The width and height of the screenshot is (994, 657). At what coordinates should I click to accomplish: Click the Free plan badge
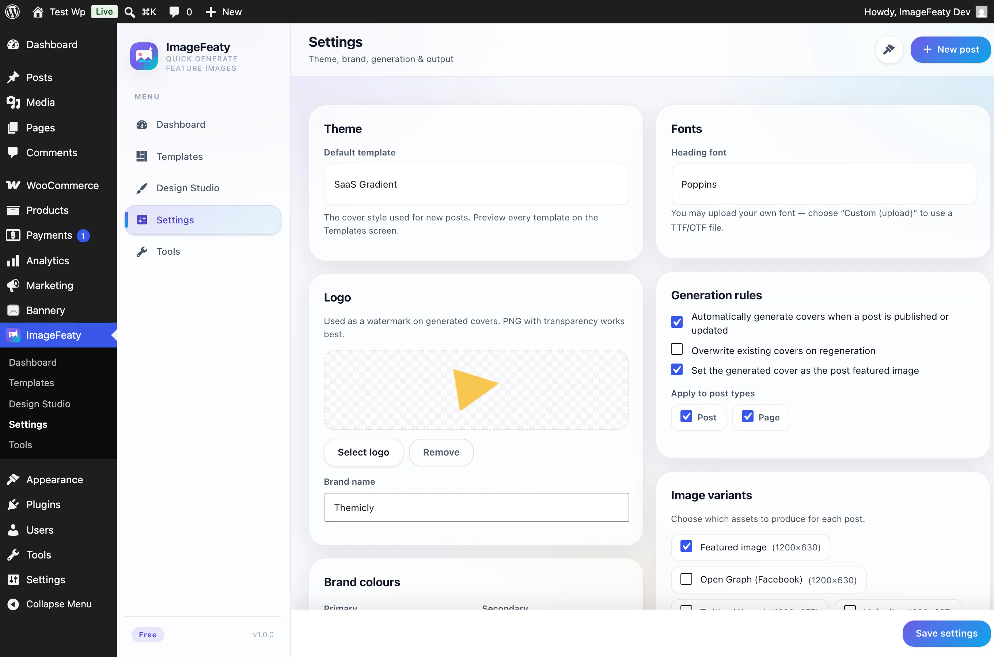point(148,634)
